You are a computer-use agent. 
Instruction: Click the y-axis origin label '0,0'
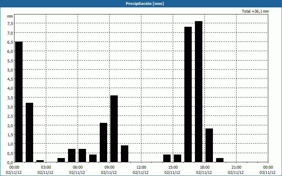click(10, 163)
